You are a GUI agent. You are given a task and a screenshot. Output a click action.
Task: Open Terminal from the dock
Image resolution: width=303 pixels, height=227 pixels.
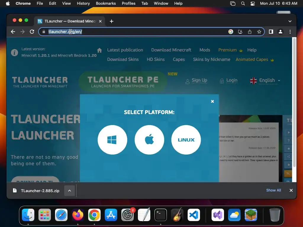[x=161, y=215]
